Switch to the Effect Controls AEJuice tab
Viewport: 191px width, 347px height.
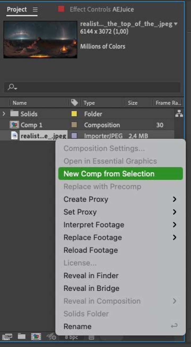102,9
